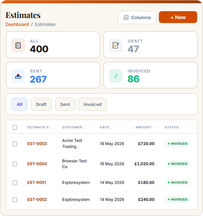Switch to the Invoiced filter tab
The image size is (203, 216).
[x=93, y=104]
